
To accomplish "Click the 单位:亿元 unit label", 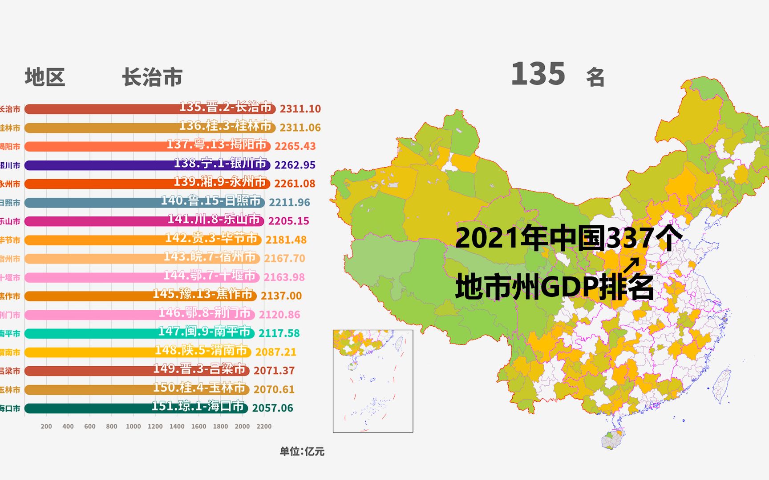I will tap(302, 452).
